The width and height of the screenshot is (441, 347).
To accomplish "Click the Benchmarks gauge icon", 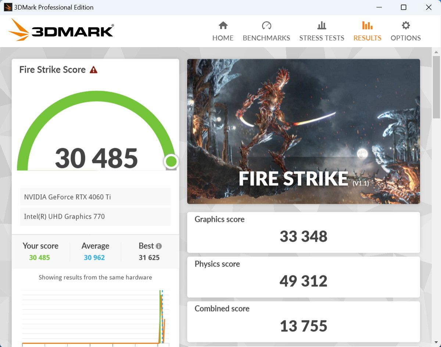I will click(x=266, y=25).
